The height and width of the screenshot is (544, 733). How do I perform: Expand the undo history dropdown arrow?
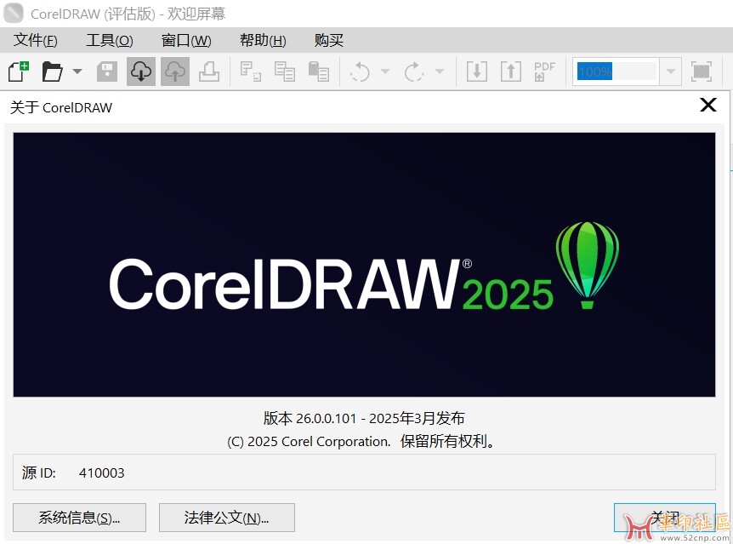coord(385,72)
